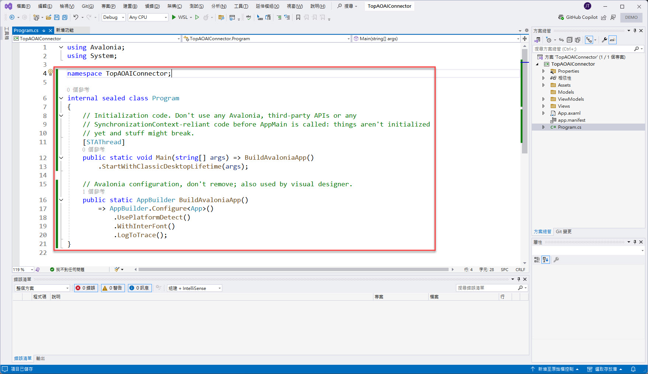Click the pending changes filter clock icon
Image resolution: width=648 pixels, height=374 pixels.
tap(549, 40)
